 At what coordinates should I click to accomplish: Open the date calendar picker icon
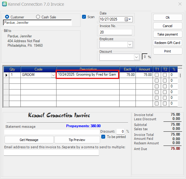(128, 19)
